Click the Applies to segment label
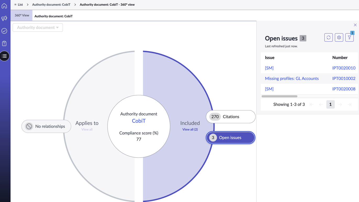 (87, 123)
